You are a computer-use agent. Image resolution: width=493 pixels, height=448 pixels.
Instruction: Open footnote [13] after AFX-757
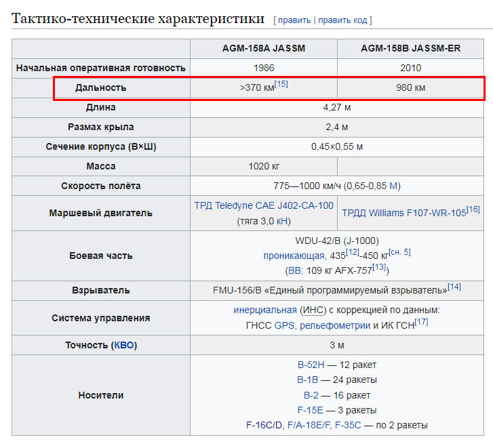pyautogui.click(x=379, y=267)
